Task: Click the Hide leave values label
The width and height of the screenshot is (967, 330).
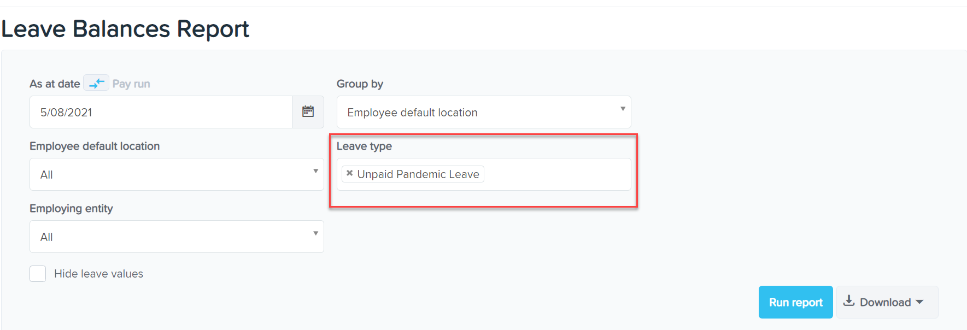Action: 98,274
